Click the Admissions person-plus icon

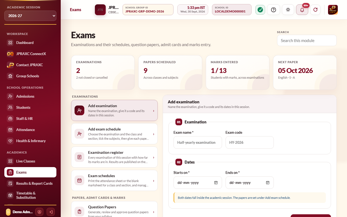pyautogui.click(x=10, y=96)
